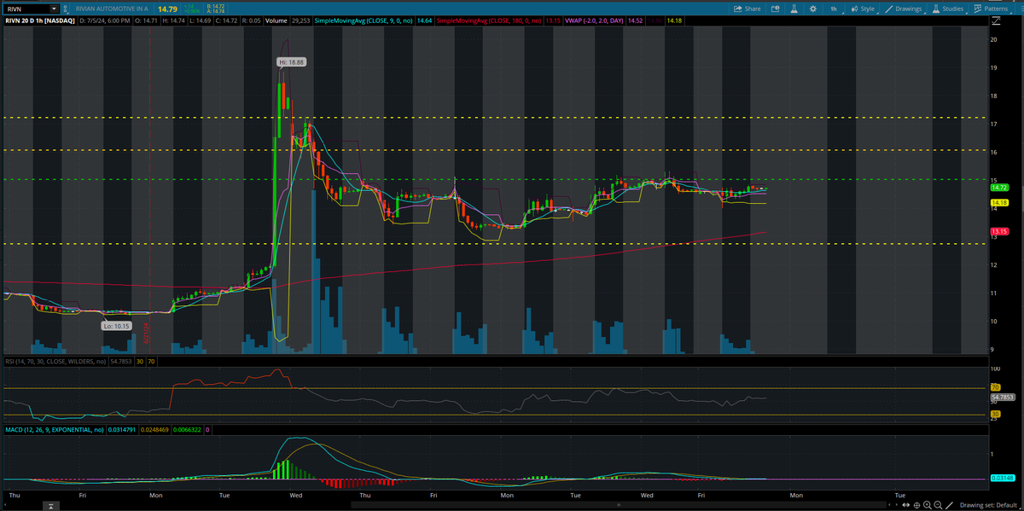Viewport: 1024px width, 511px height.
Task: Click the symbol link icon beside RIVN
Action: 66,9
